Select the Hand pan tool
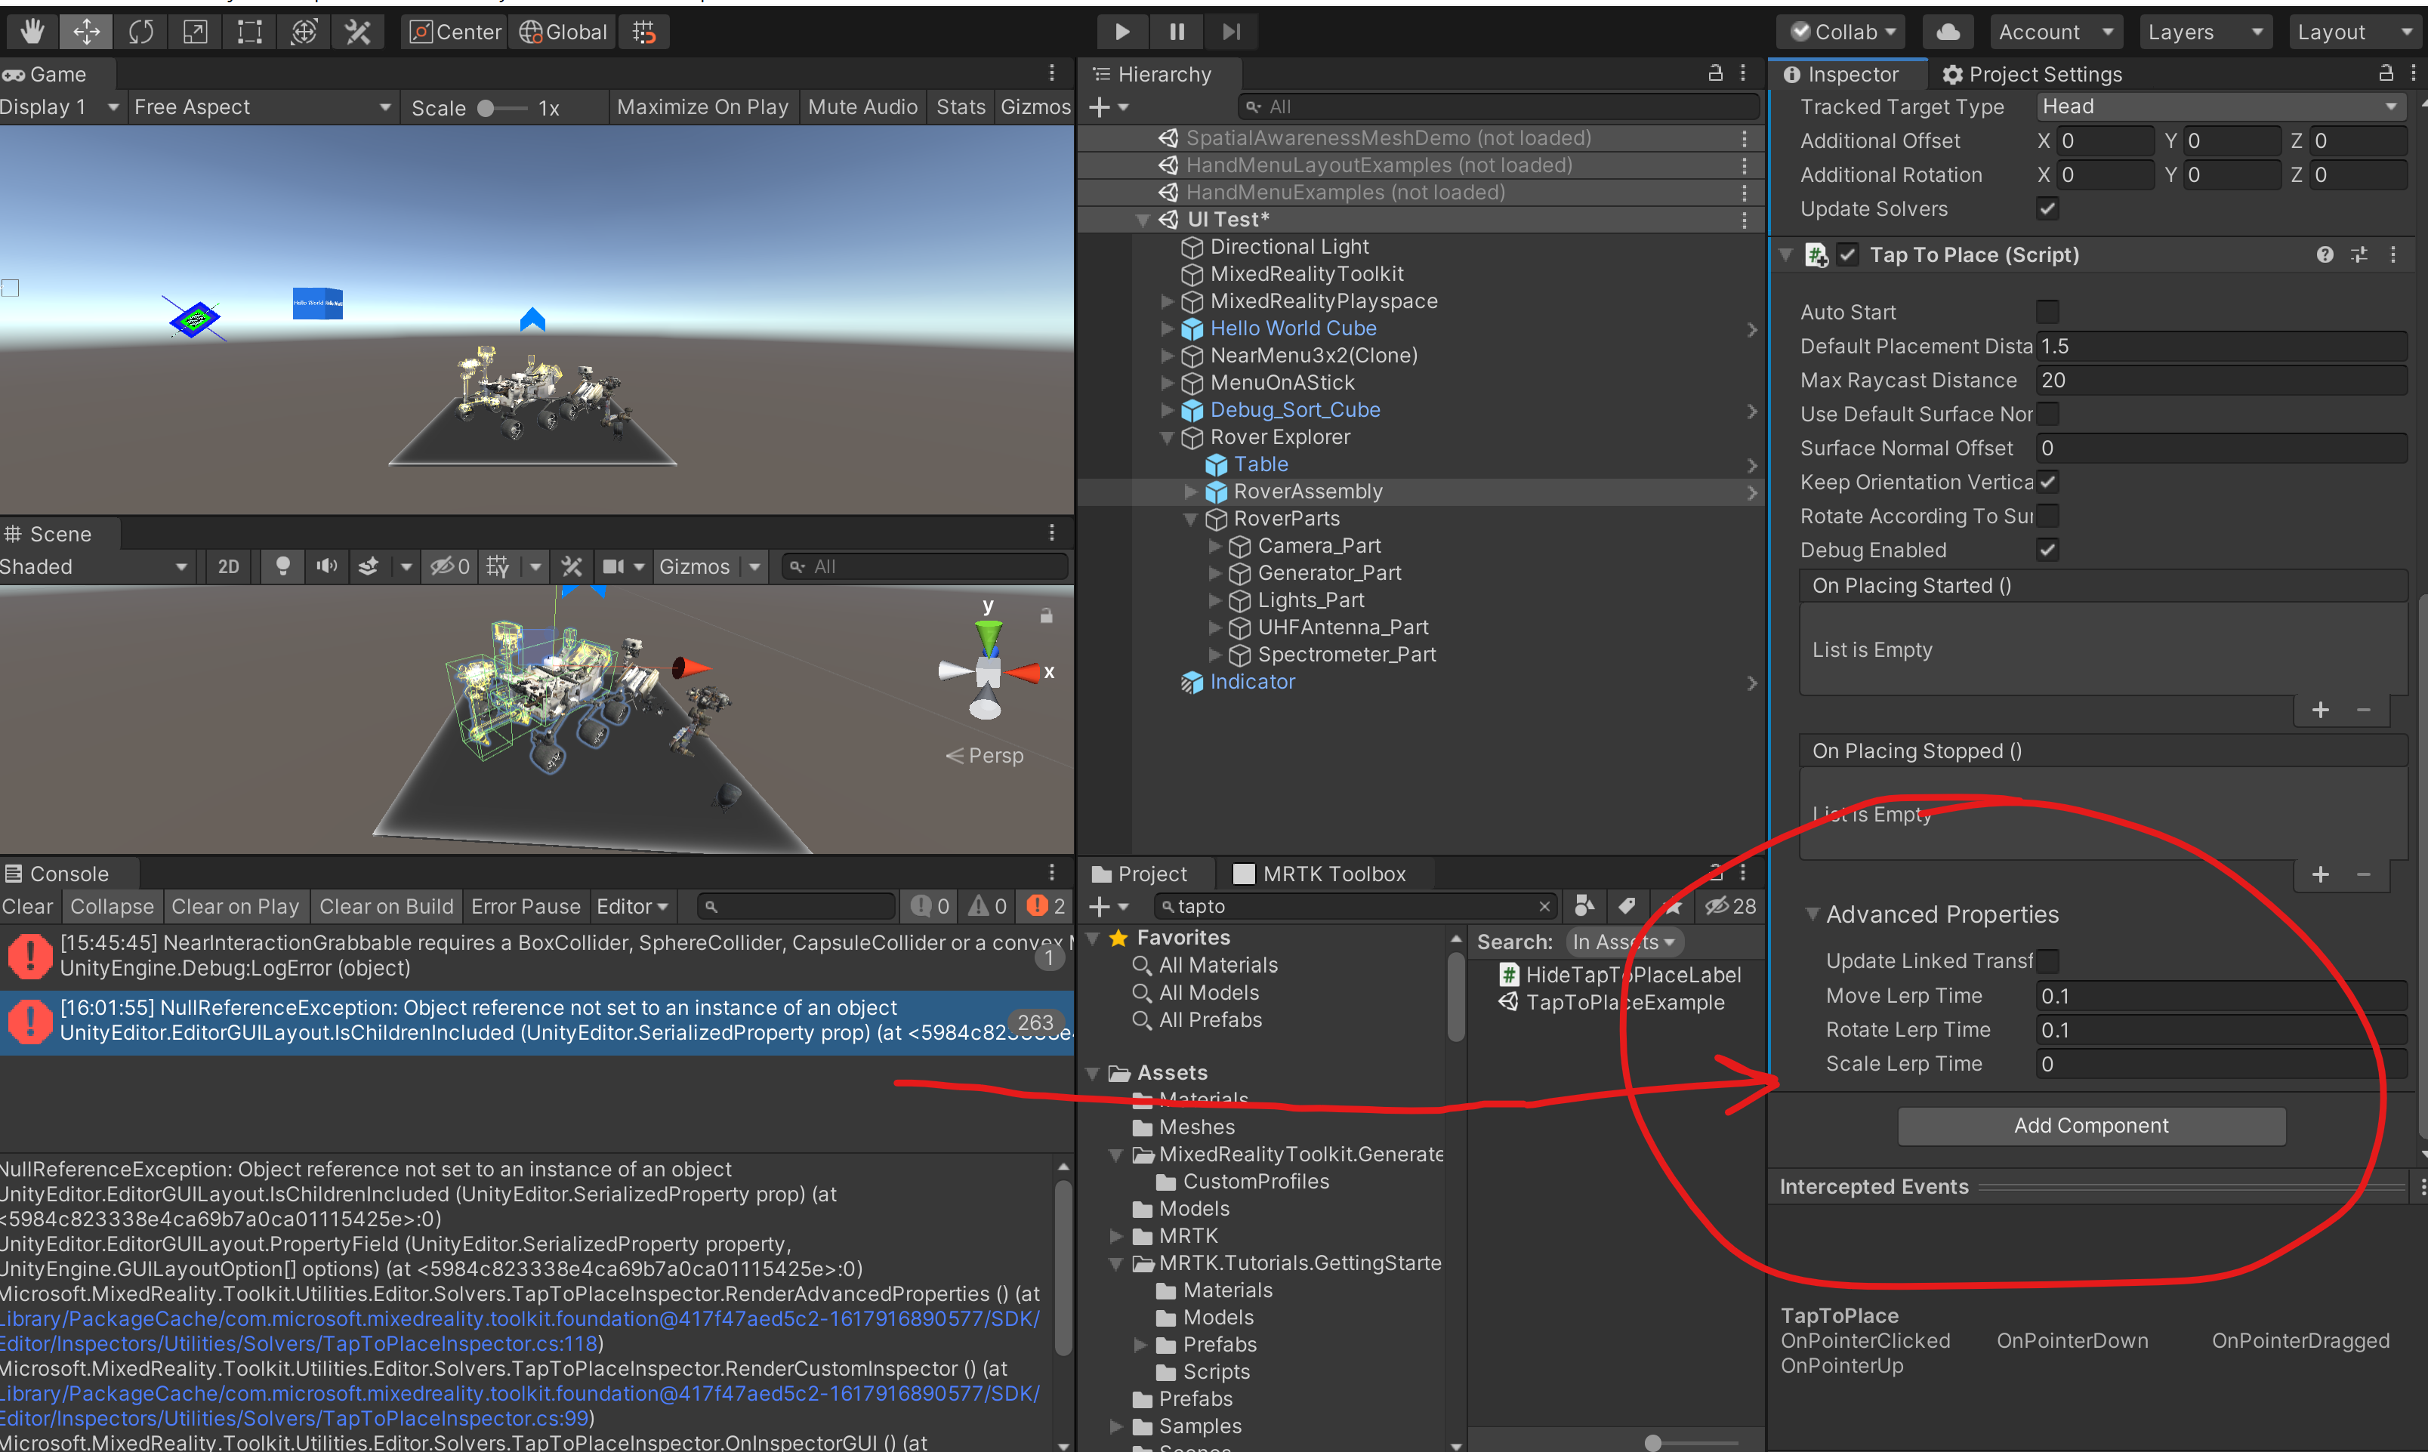Viewport: 2428px width, 1452px height. pos(30,31)
